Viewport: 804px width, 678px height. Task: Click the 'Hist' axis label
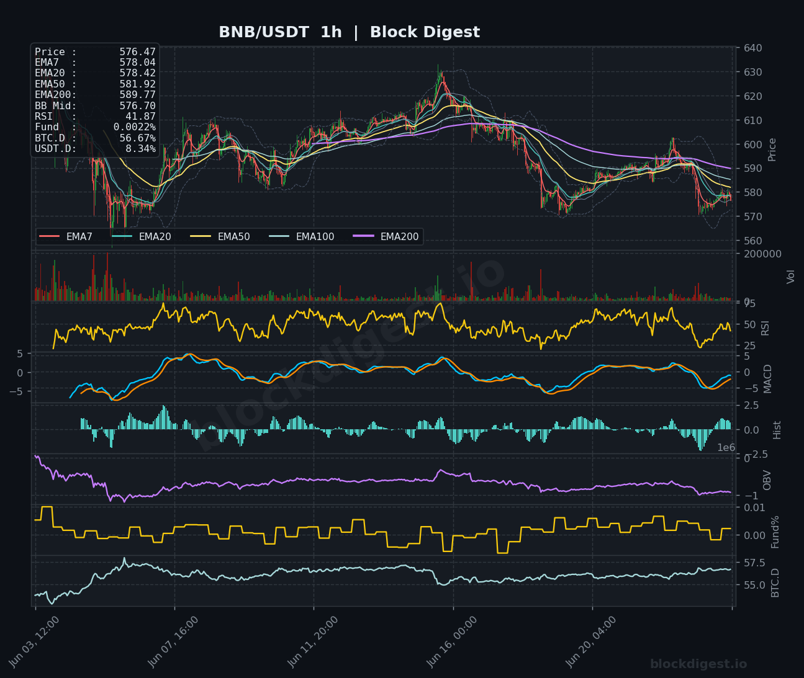(777, 430)
